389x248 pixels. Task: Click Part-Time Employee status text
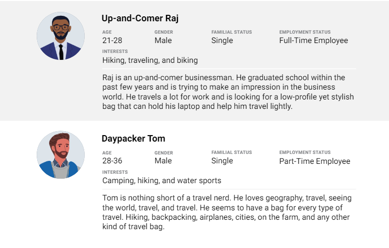pos(315,161)
